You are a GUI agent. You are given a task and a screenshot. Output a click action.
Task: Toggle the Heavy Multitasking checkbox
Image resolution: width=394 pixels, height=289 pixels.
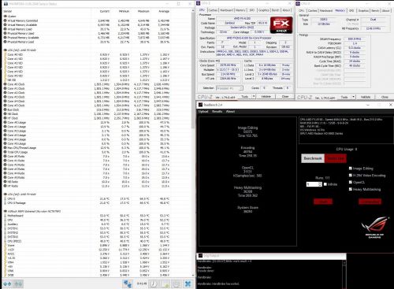(351, 189)
